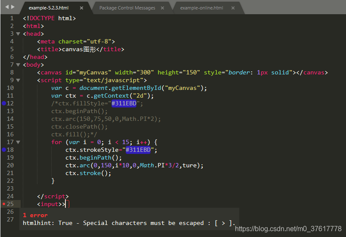Click the blue color marker on line 12
This screenshot has height=237, width=346.
coord(4,103)
